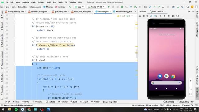
Task: Rotate emulator left icon
Action: pyautogui.click(x=151, y=16)
